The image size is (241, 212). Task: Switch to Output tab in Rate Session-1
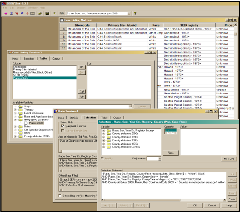tap(117, 118)
